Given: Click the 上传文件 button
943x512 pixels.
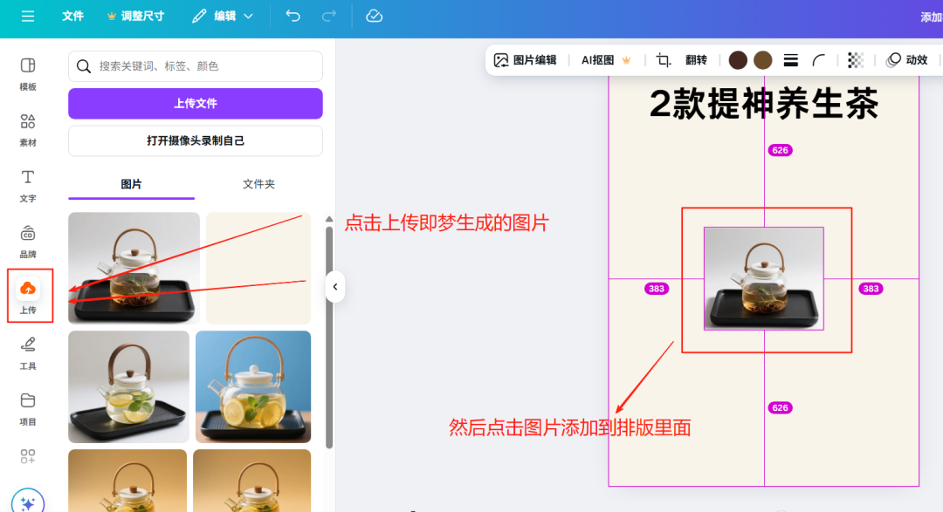Looking at the screenshot, I should [x=196, y=104].
